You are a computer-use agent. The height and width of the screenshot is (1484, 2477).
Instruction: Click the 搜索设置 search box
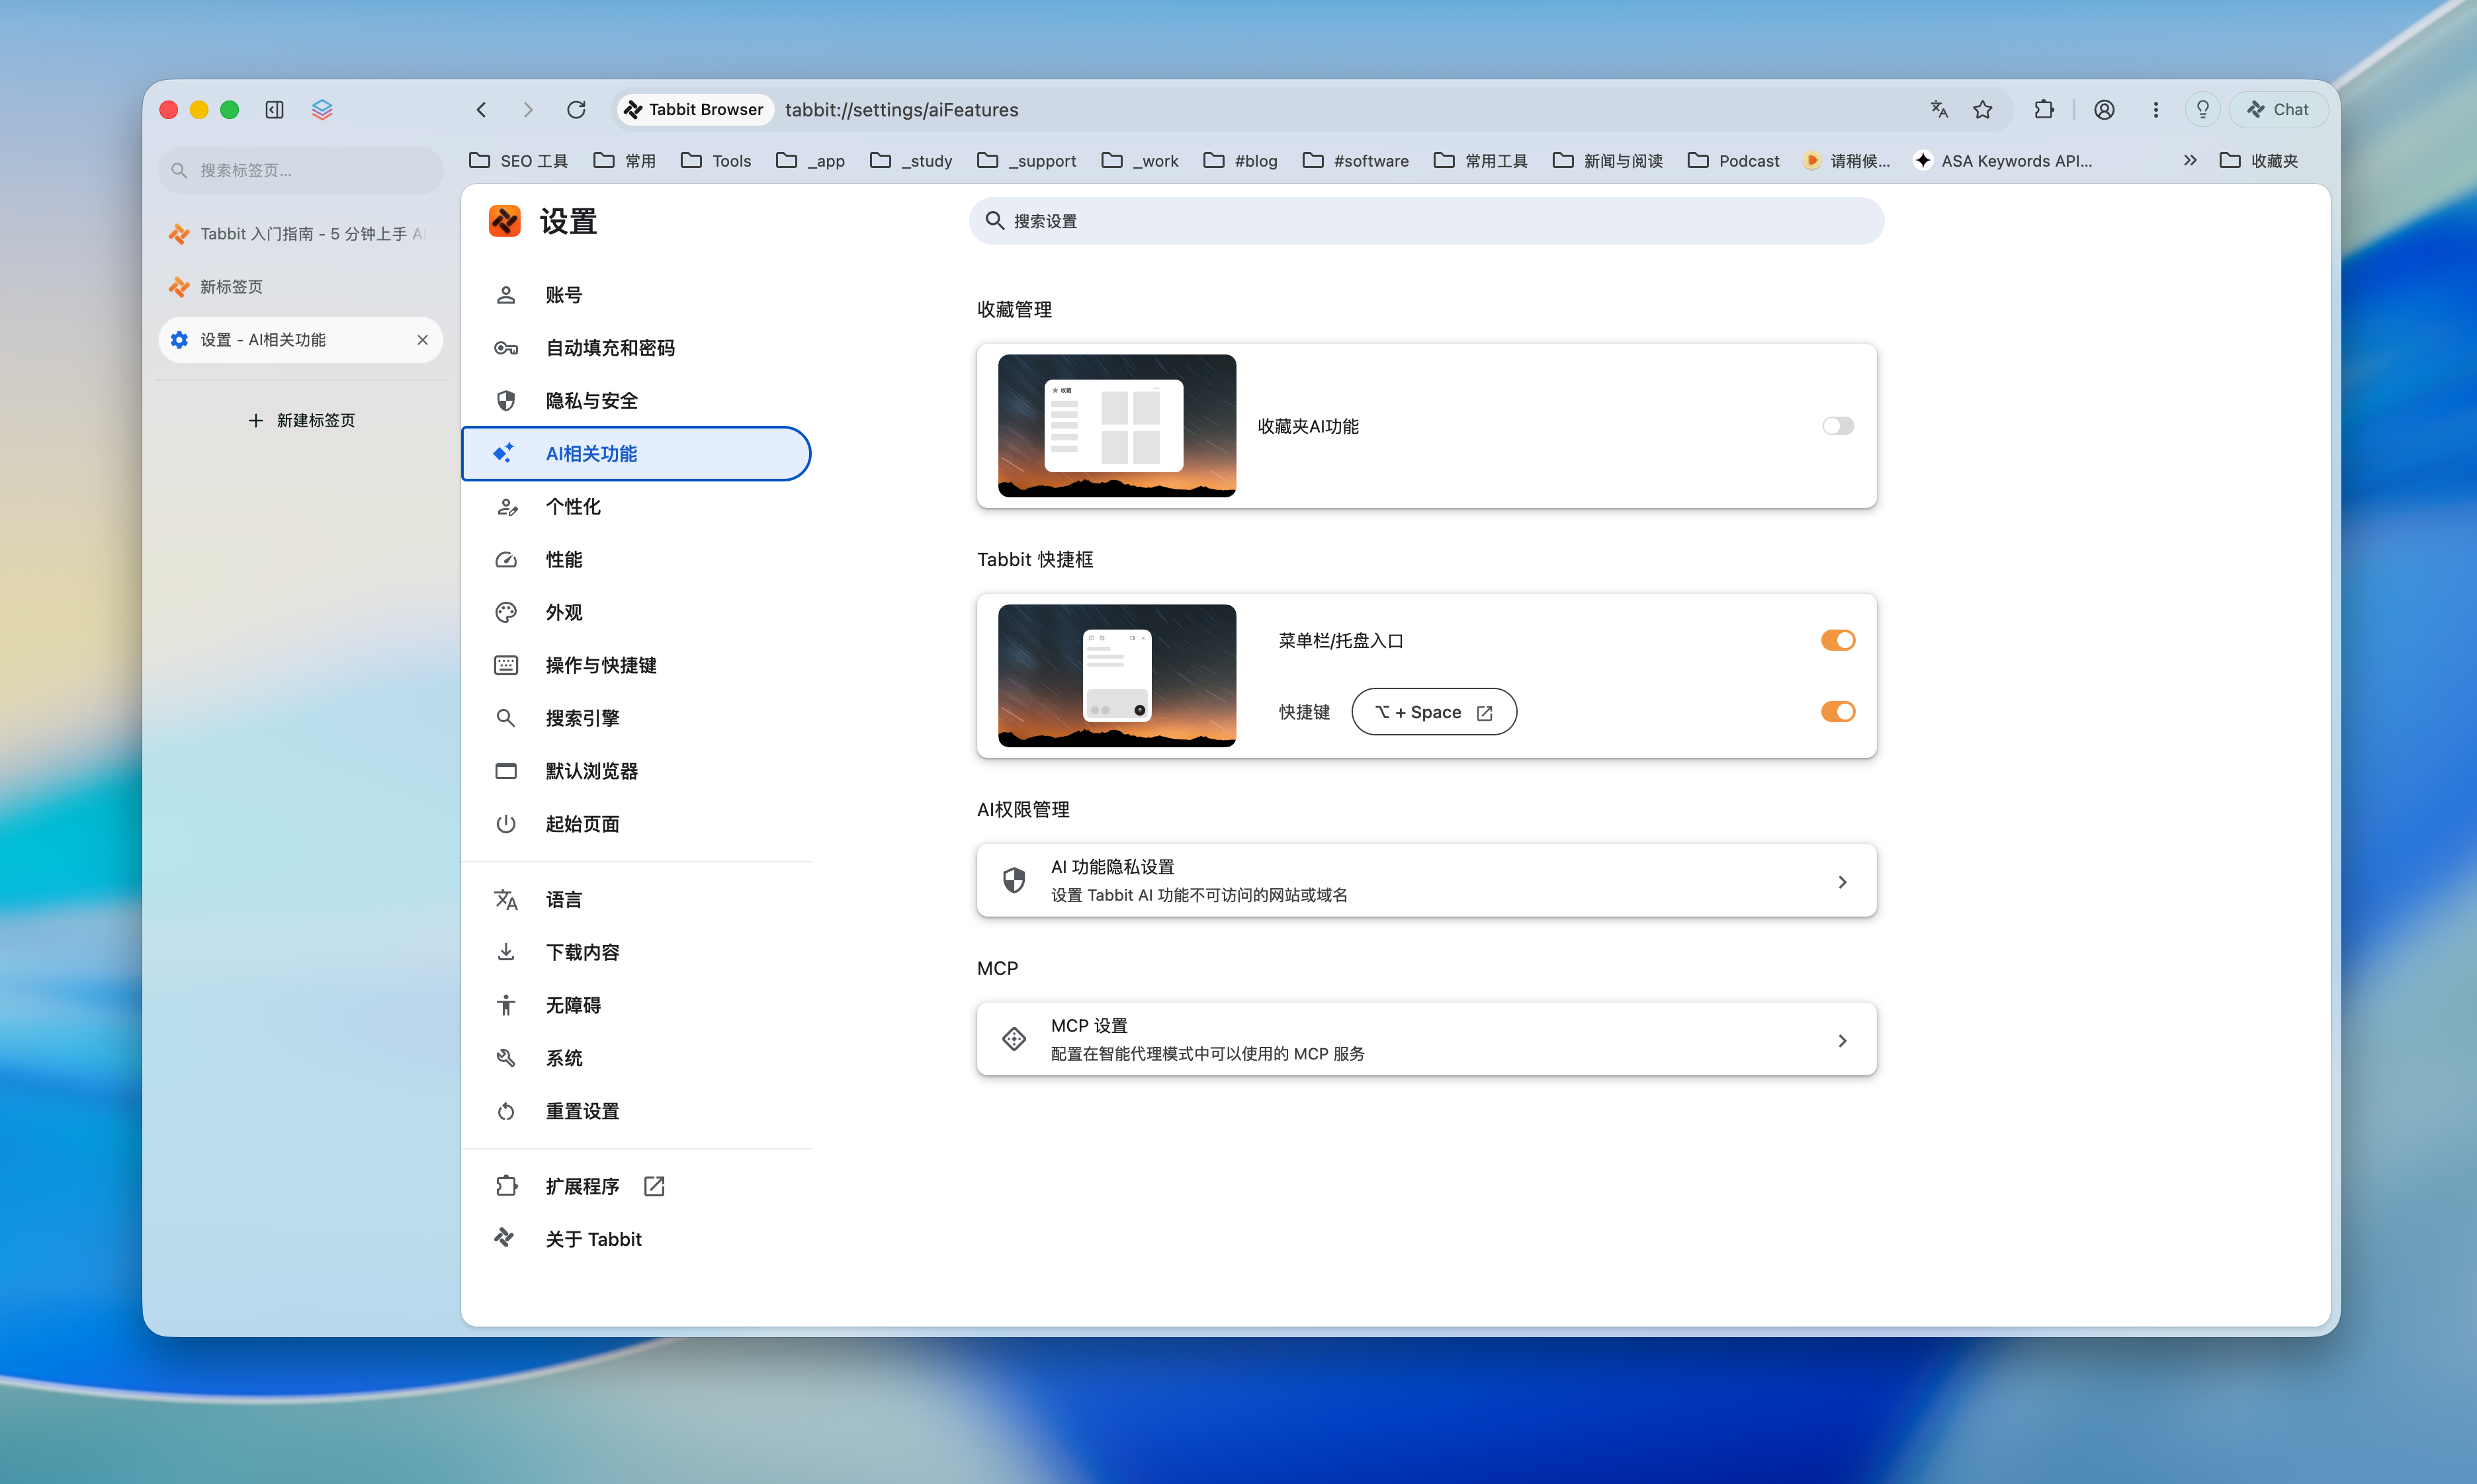1426,221
